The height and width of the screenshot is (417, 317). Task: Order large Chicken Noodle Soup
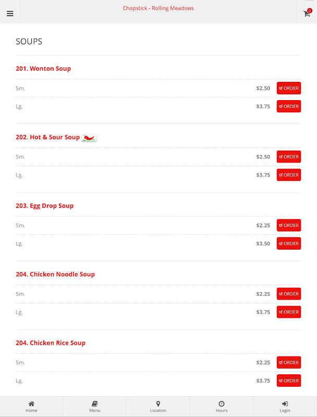click(x=289, y=312)
